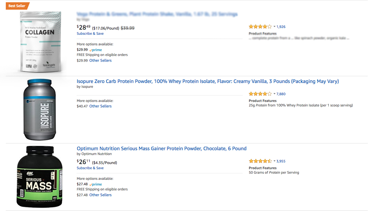Open Other Sellers next to $40.47
Viewport: 371px width, 211px height.
pos(100,106)
